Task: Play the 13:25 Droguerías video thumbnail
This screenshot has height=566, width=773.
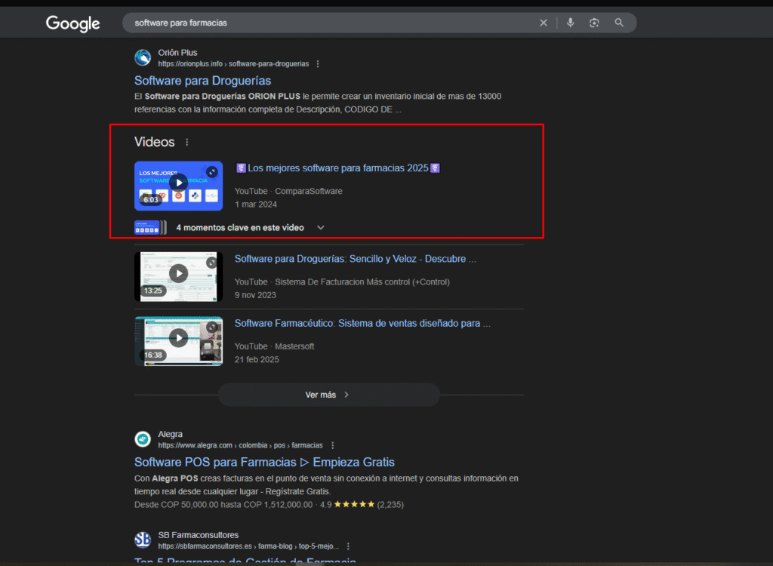Action: pos(178,277)
